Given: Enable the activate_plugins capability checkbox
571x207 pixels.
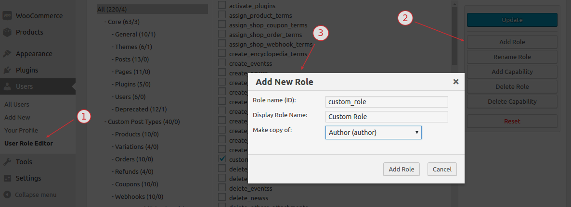Looking at the screenshot, I should pyautogui.click(x=222, y=6).
